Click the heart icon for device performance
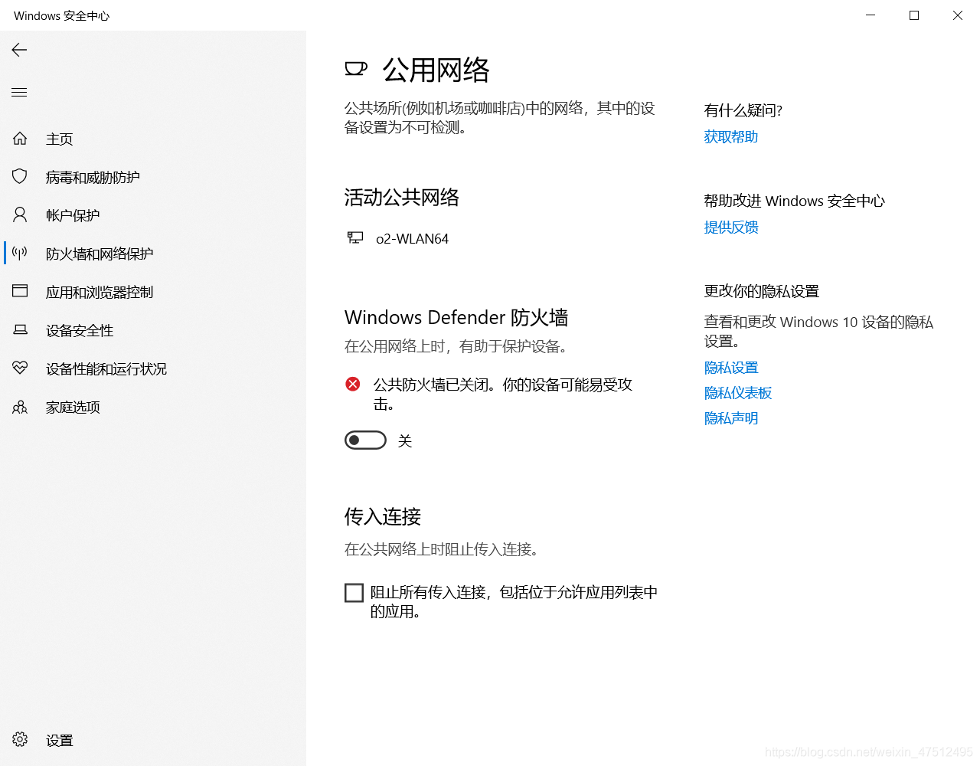This screenshot has width=980, height=766. click(x=20, y=368)
